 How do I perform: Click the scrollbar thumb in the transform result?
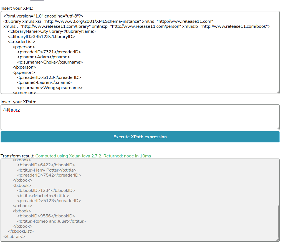coord(278,221)
